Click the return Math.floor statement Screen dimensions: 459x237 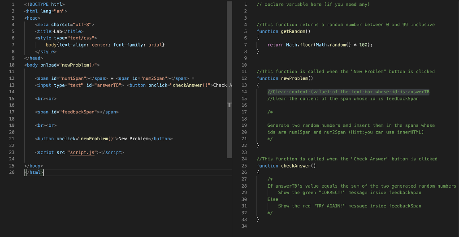320,45
